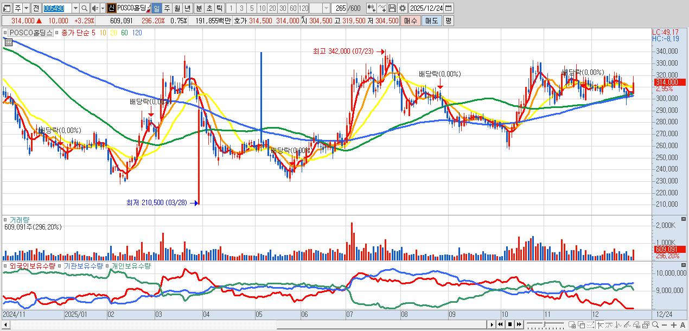Toggle the interval 60 button

point(293,8)
